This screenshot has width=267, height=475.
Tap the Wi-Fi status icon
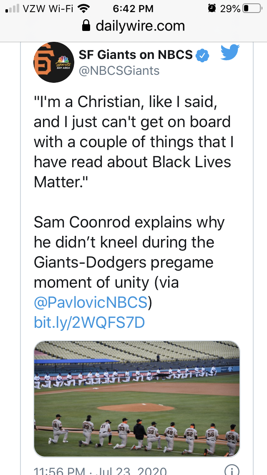click(84, 8)
